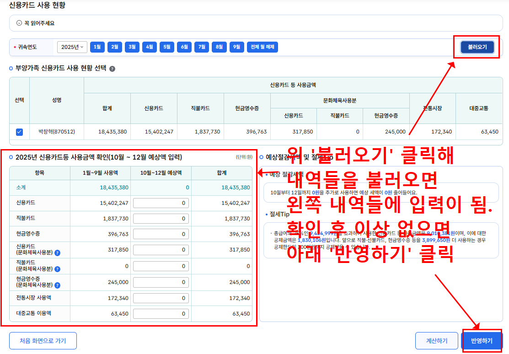Click the help icon for 현금영수증(문화체육사용분) row
The image size is (509, 354).
click(57, 284)
